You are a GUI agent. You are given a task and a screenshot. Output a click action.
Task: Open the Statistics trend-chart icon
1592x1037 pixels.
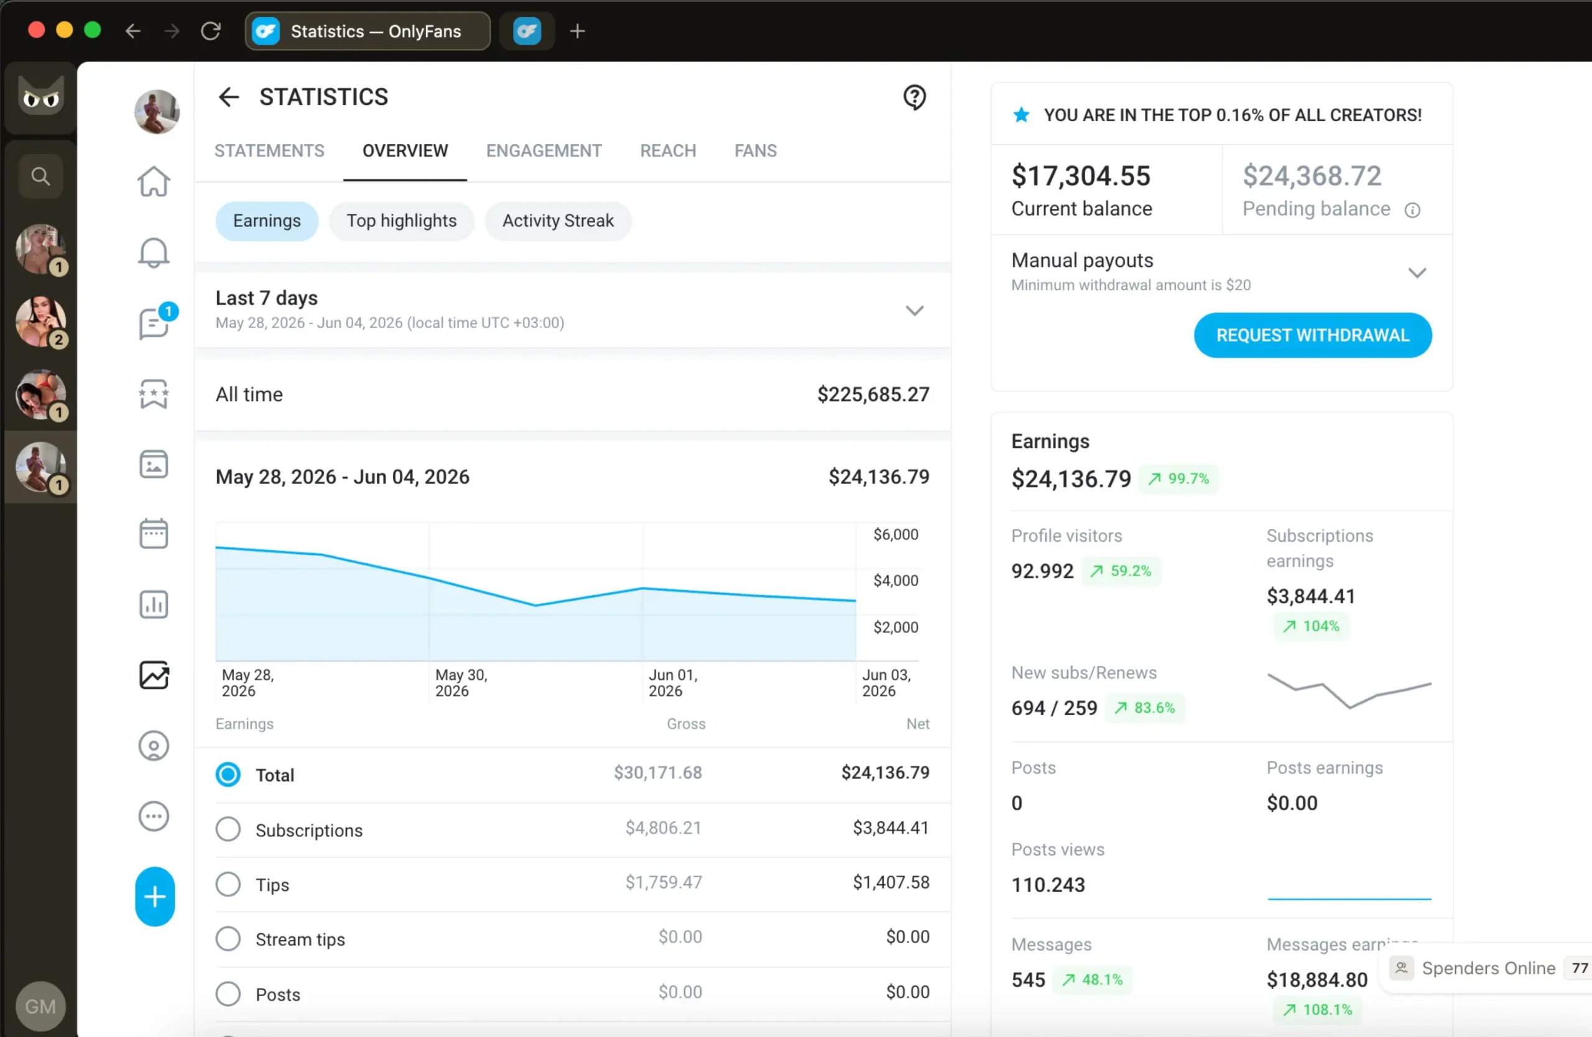click(154, 675)
